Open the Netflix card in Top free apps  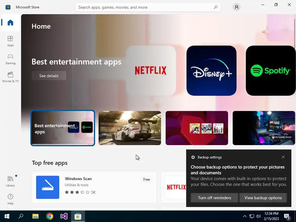(x=174, y=187)
